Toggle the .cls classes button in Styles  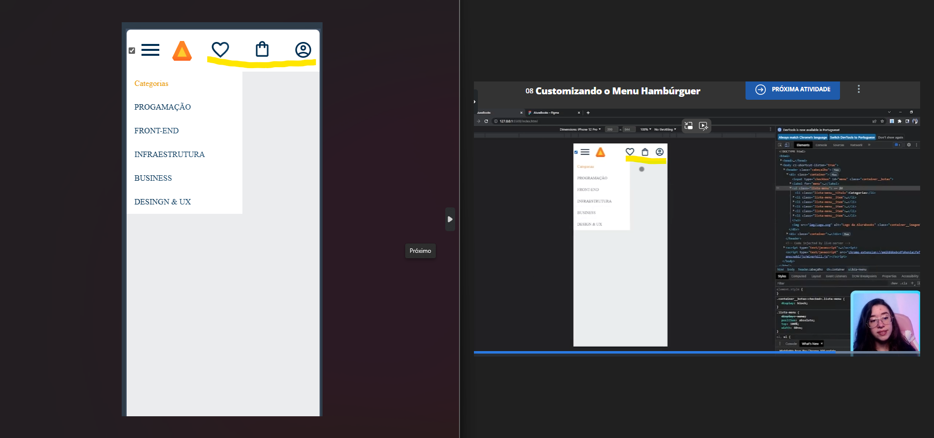coord(904,283)
